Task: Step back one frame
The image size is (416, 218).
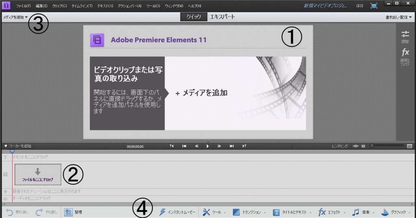Action: coord(197,146)
